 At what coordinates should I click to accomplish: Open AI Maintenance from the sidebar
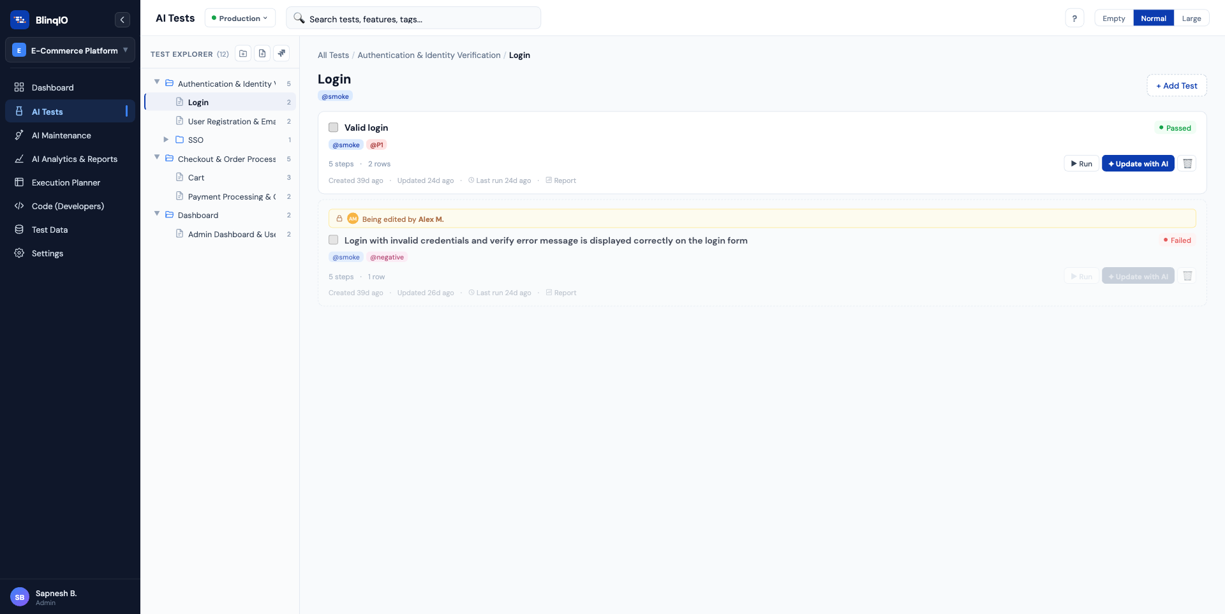61,135
